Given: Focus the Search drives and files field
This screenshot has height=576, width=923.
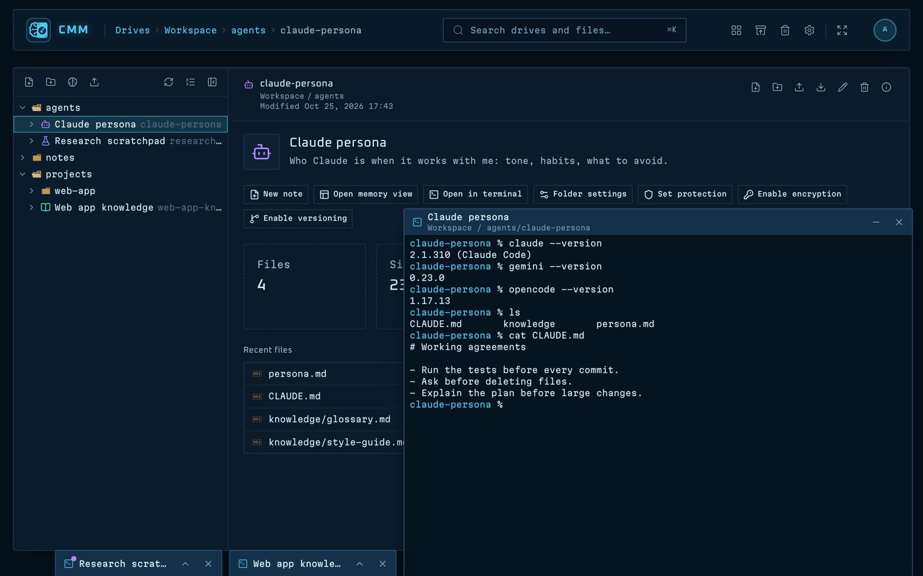Looking at the screenshot, I should point(564,30).
